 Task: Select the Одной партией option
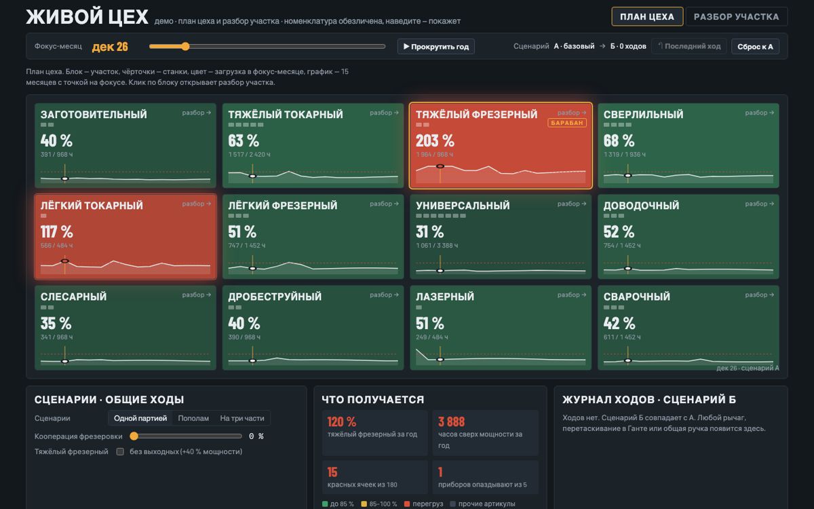pos(140,418)
